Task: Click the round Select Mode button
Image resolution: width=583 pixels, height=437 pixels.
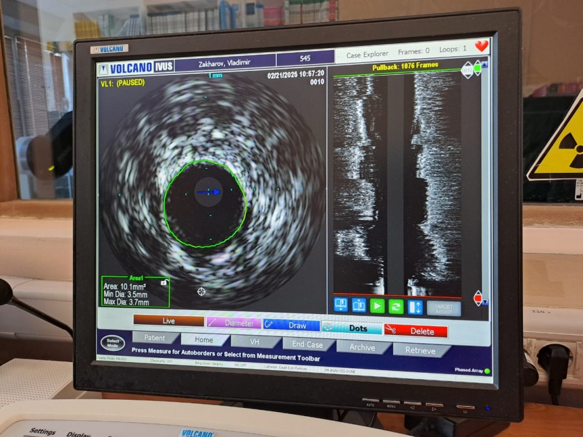Action: tap(113, 343)
